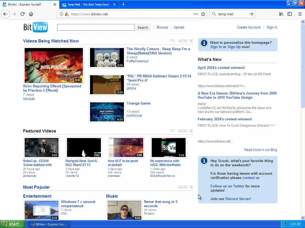Image resolution: width=305 pixels, height=228 pixels.
Task: Open a new browser tab
Action: point(123,4)
